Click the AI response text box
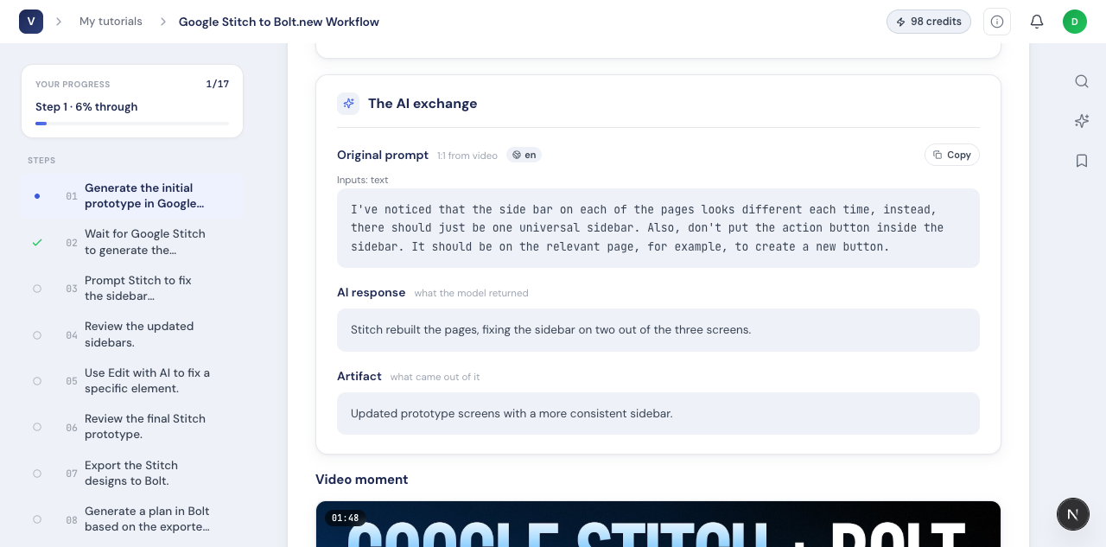The height and width of the screenshot is (547, 1106). 658,329
